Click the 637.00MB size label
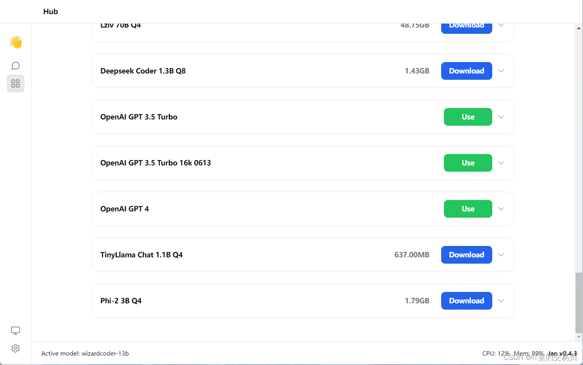Viewport: 583px width, 365px height. point(412,255)
